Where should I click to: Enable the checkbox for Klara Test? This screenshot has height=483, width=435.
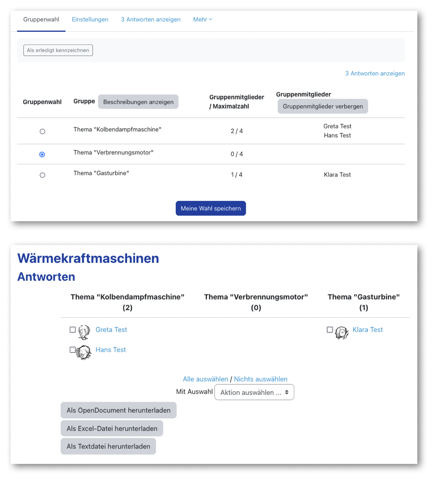click(x=330, y=330)
